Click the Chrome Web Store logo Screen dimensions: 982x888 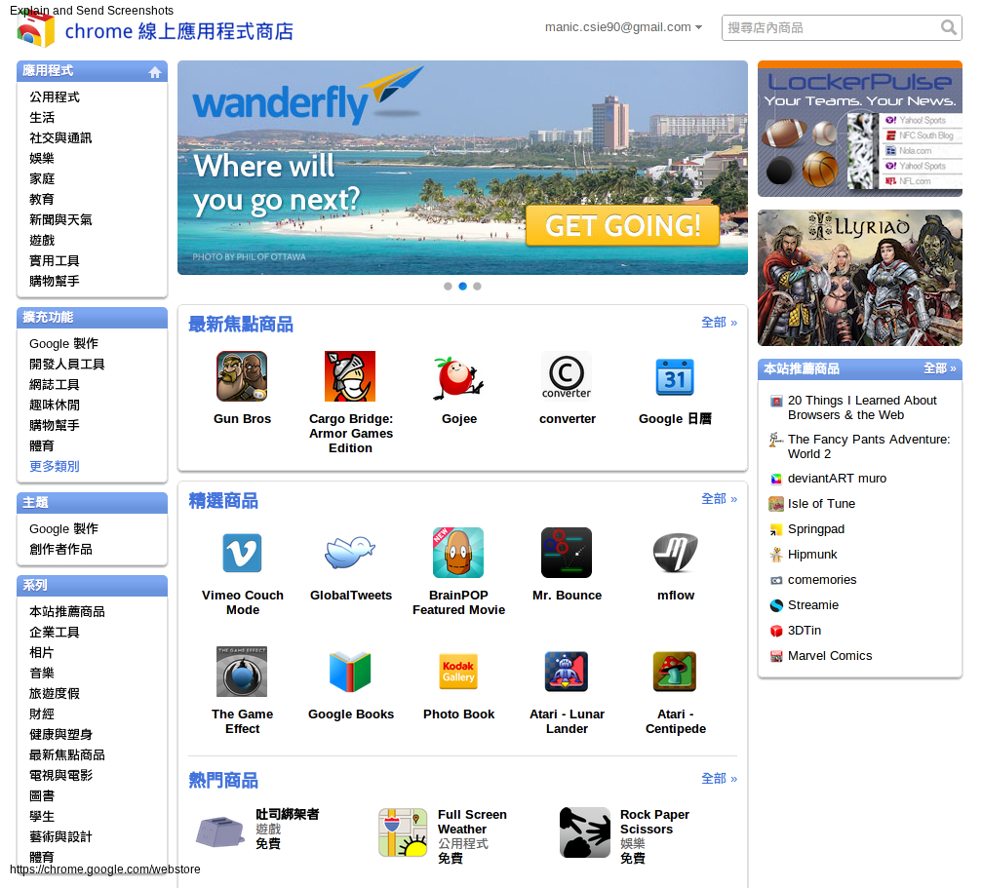click(35, 29)
